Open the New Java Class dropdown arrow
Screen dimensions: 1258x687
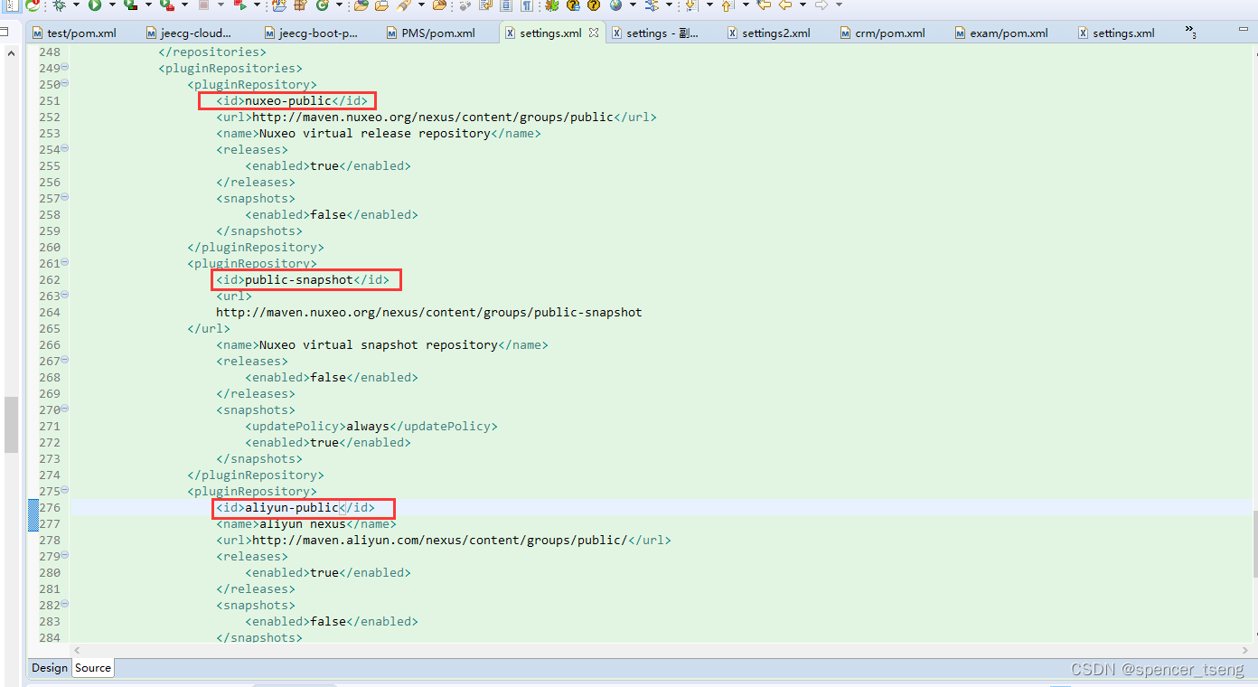(x=339, y=5)
